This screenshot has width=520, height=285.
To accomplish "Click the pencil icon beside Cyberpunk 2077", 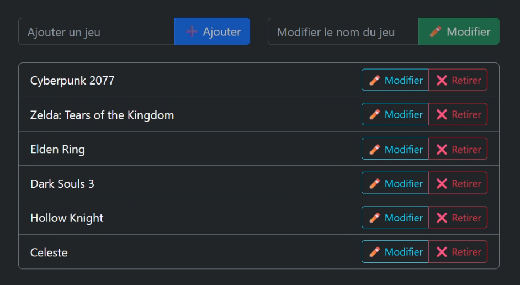I will (375, 80).
